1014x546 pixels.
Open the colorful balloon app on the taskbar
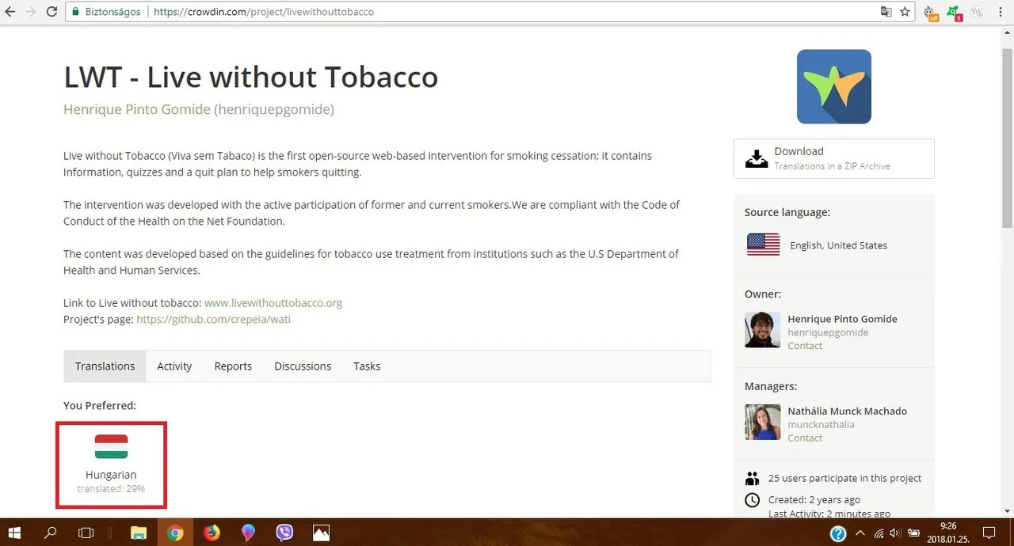248,533
